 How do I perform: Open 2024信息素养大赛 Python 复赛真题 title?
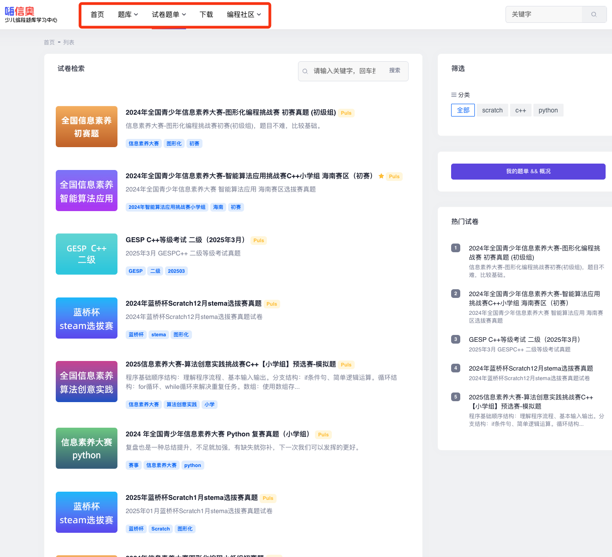point(219,434)
